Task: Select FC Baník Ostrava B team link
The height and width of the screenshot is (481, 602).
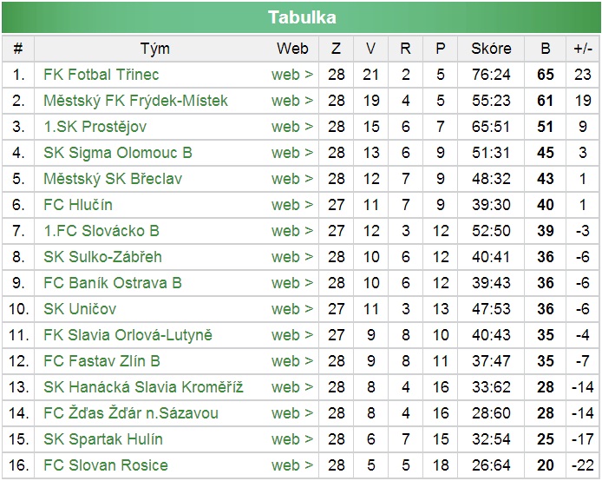Action: [113, 283]
